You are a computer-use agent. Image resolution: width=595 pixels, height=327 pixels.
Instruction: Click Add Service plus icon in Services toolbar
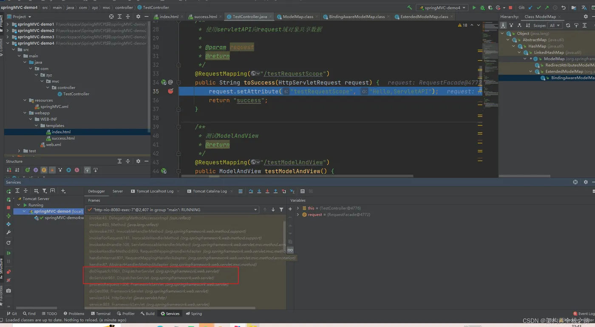click(x=63, y=191)
